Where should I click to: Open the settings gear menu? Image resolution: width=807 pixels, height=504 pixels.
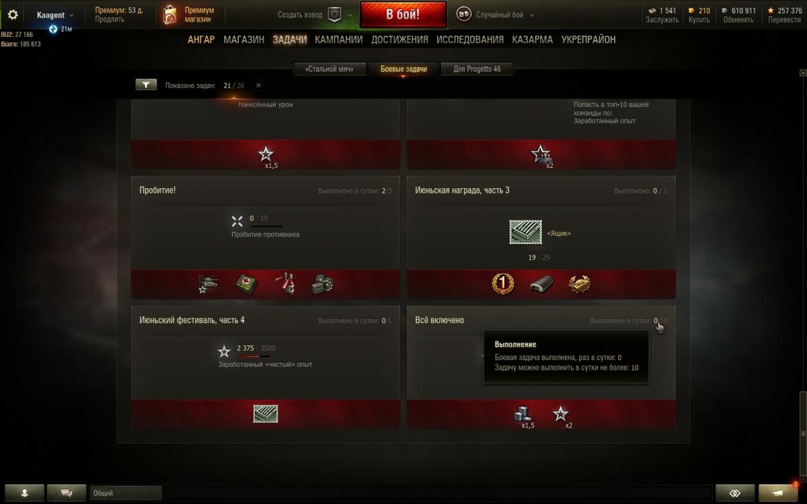(13, 14)
